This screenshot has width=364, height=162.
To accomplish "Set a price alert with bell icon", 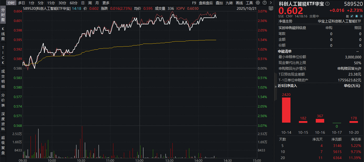I will [357, 16].
